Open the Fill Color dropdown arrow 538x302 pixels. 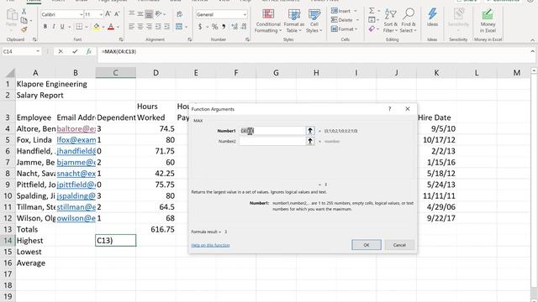[103, 27]
